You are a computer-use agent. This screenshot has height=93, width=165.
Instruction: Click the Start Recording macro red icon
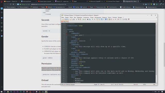coord(118,19)
